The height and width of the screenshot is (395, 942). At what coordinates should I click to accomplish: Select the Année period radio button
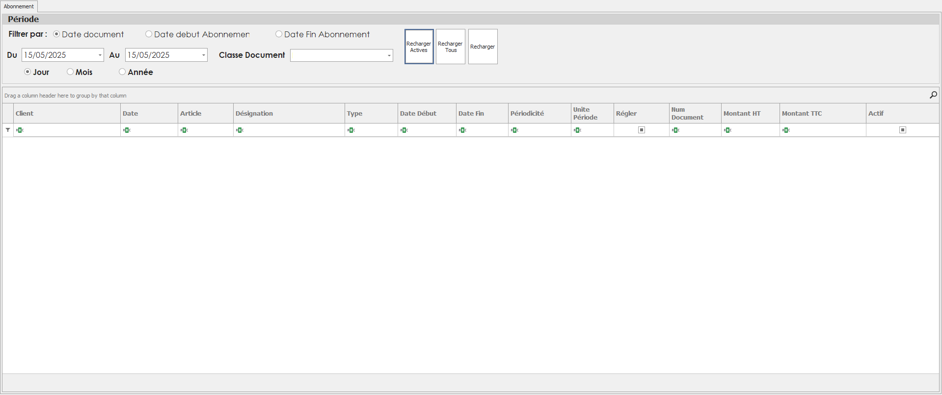click(122, 72)
